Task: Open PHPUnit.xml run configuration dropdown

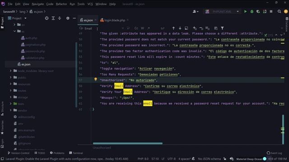Action: tap(222, 12)
